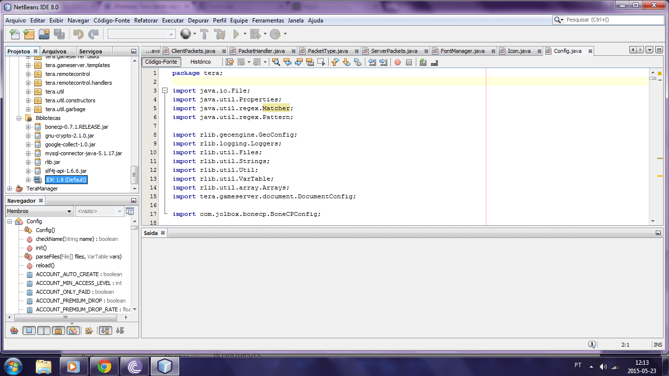Switch to the PacketHandler.java tab
Image resolution: width=669 pixels, height=376 pixels.
(261, 51)
